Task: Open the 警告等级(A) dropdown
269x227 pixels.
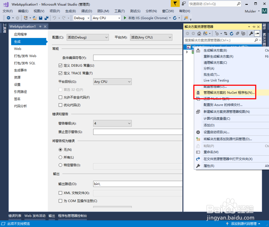Action: pyautogui.click(x=112, y=123)
